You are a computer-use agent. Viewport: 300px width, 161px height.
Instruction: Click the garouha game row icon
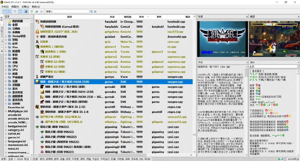42,92
